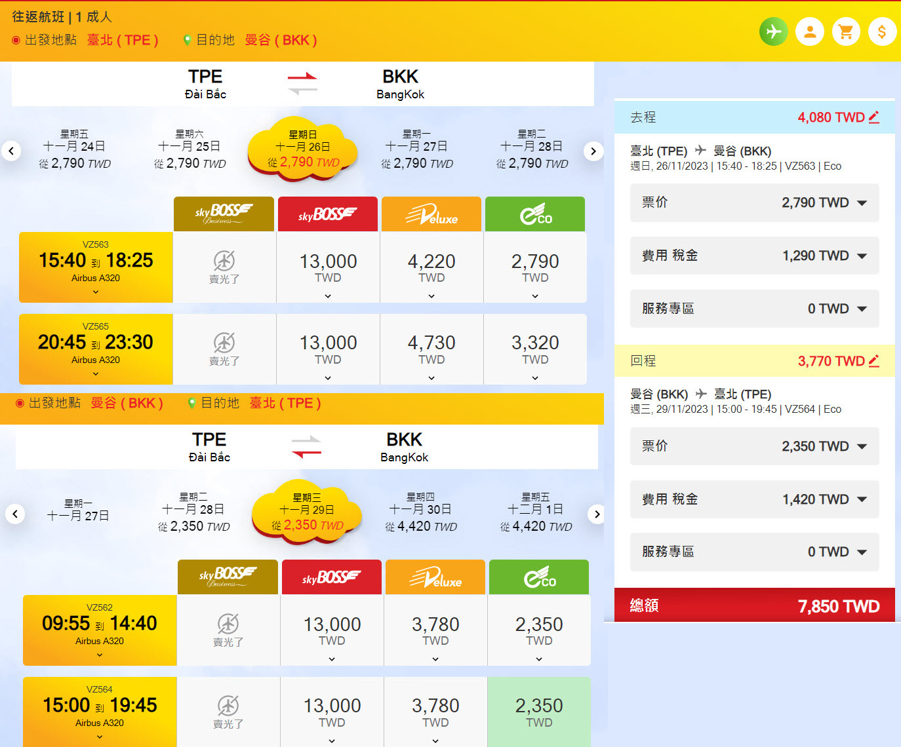Expand outbound ticket price 2,790 TWD dropdown
This screenshot has width=901, height=747.
pos(754,202)
